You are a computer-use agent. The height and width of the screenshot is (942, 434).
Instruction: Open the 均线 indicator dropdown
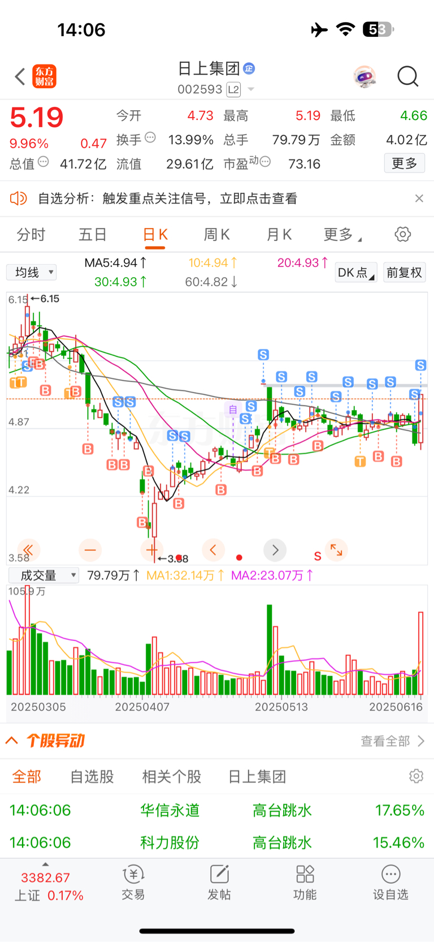click(x=32, y=273)
